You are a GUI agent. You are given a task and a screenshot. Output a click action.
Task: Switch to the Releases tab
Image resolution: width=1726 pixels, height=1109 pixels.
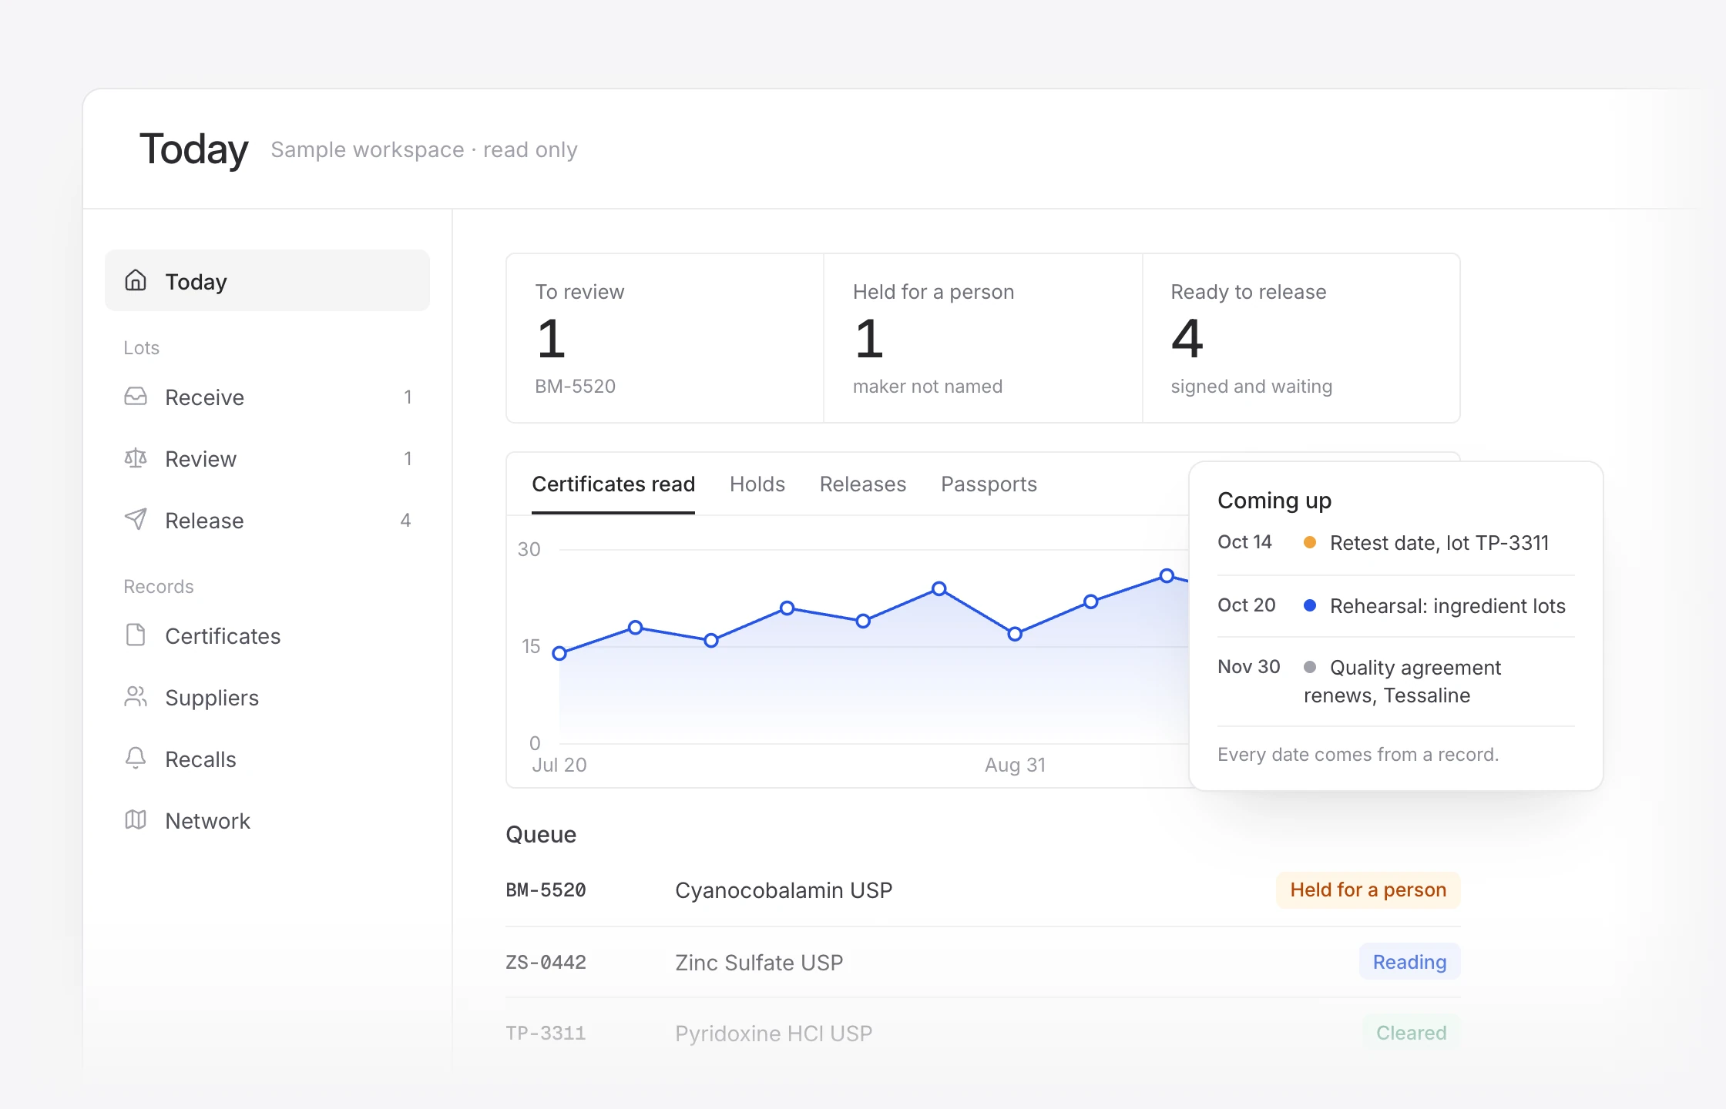[x=863, y=484]
